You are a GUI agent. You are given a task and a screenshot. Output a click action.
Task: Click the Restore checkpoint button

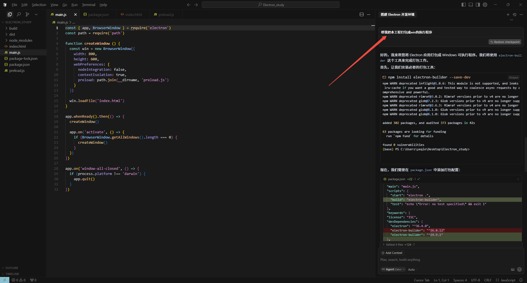[505, 42]
